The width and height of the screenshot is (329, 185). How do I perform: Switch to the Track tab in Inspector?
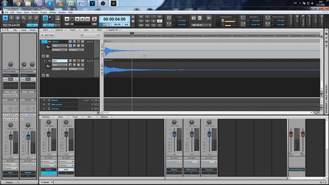[24, 30]
